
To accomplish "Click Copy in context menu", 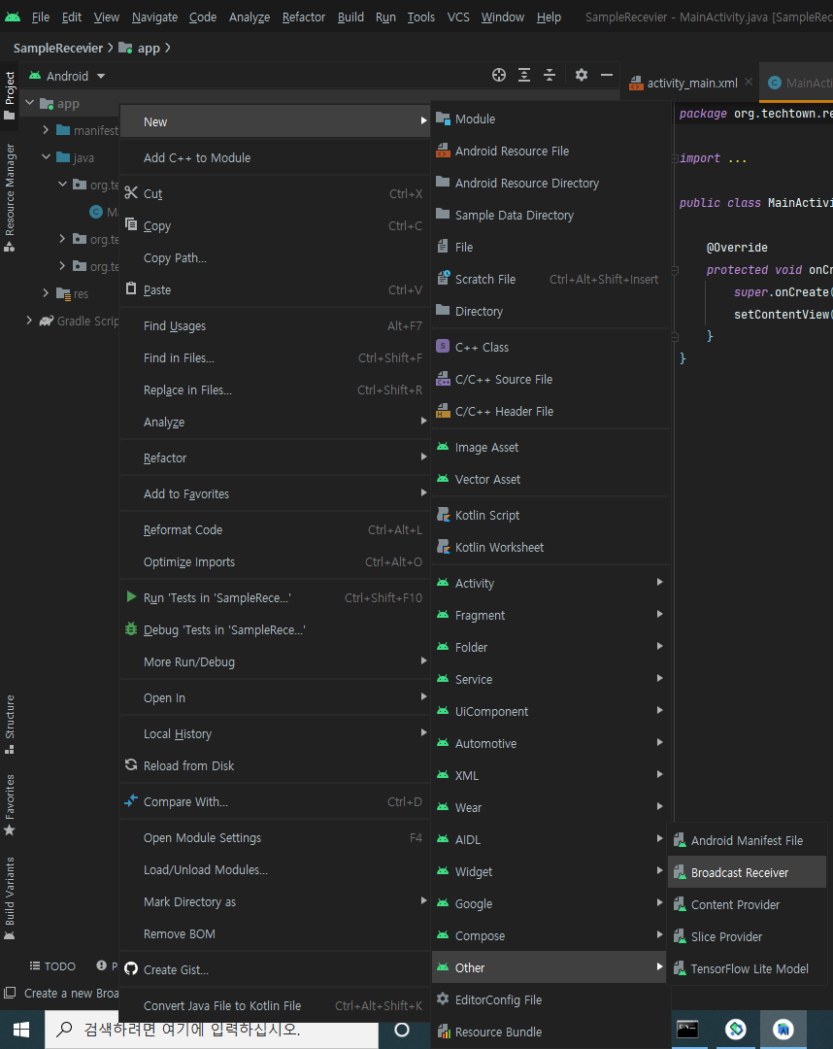I will [x=275, y=226].
